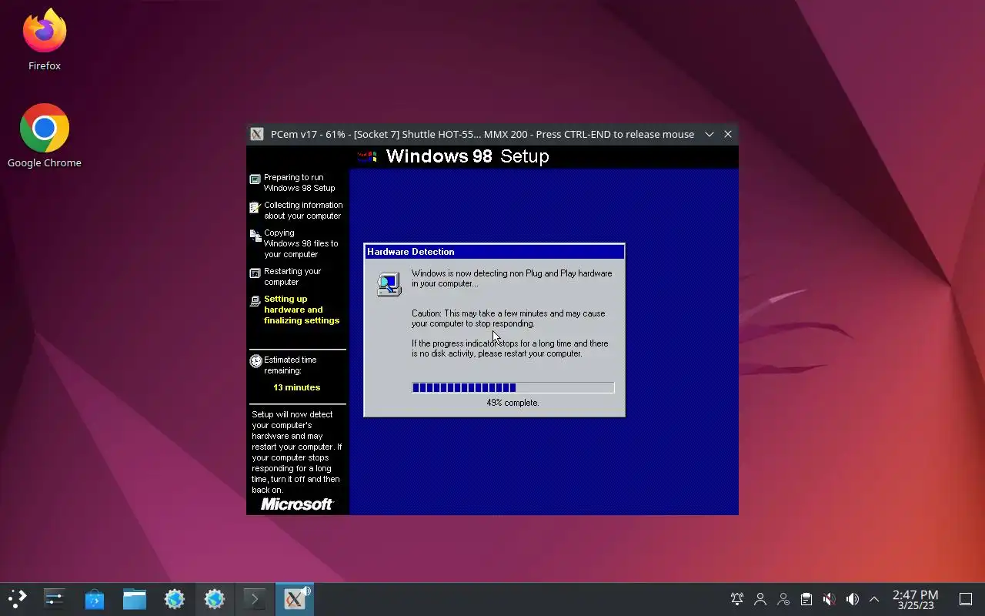
Task: Click the PCem window X11 title icon
Action: 257,134
